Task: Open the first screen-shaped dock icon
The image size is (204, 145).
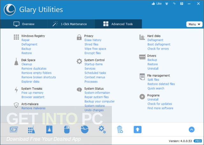Action: pyautogui.click(x=14, y=129)
